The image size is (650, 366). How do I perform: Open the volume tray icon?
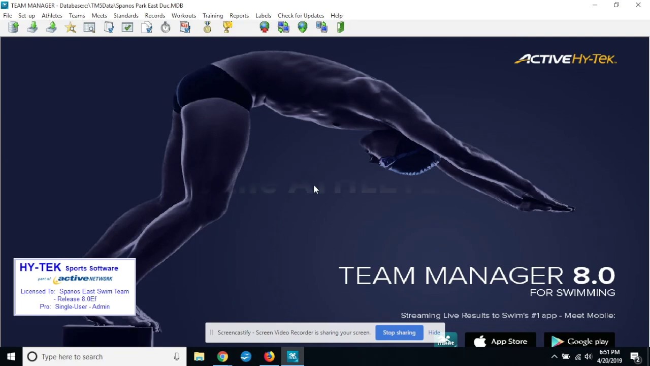[x=589, y=357]
